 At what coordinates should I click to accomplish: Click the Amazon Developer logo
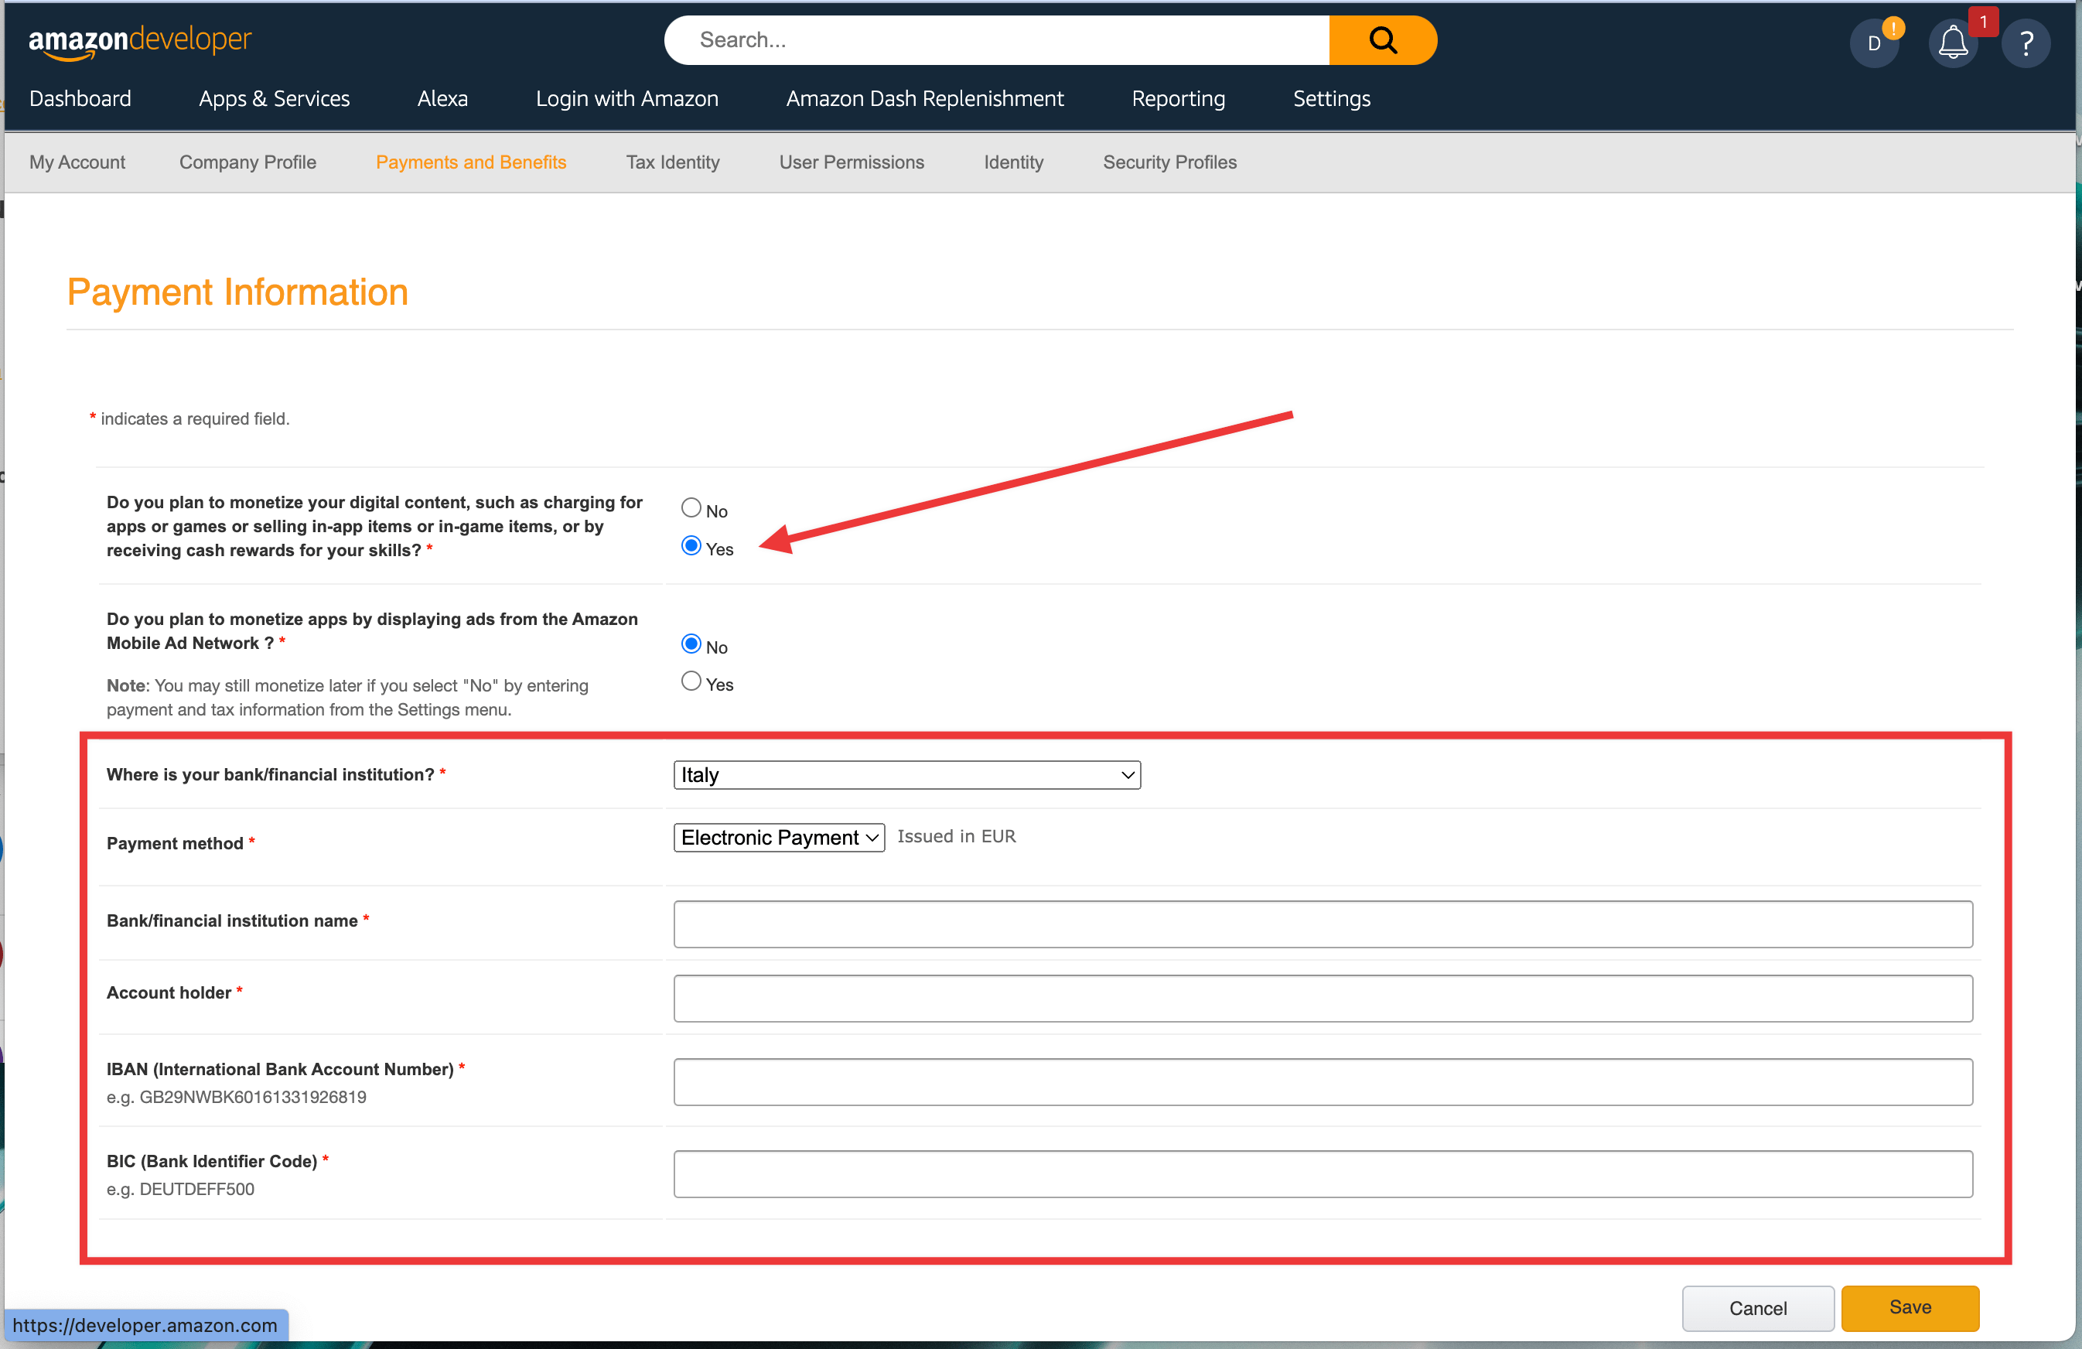[140, 39]
